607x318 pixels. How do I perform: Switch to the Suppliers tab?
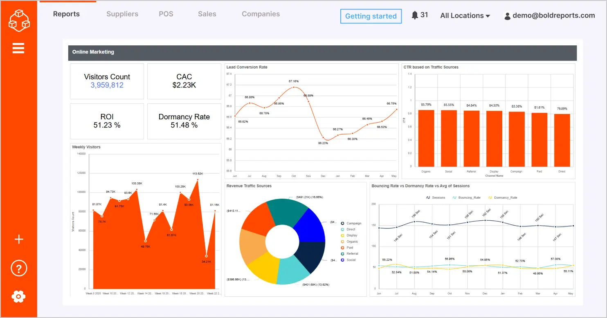(122, 13)
